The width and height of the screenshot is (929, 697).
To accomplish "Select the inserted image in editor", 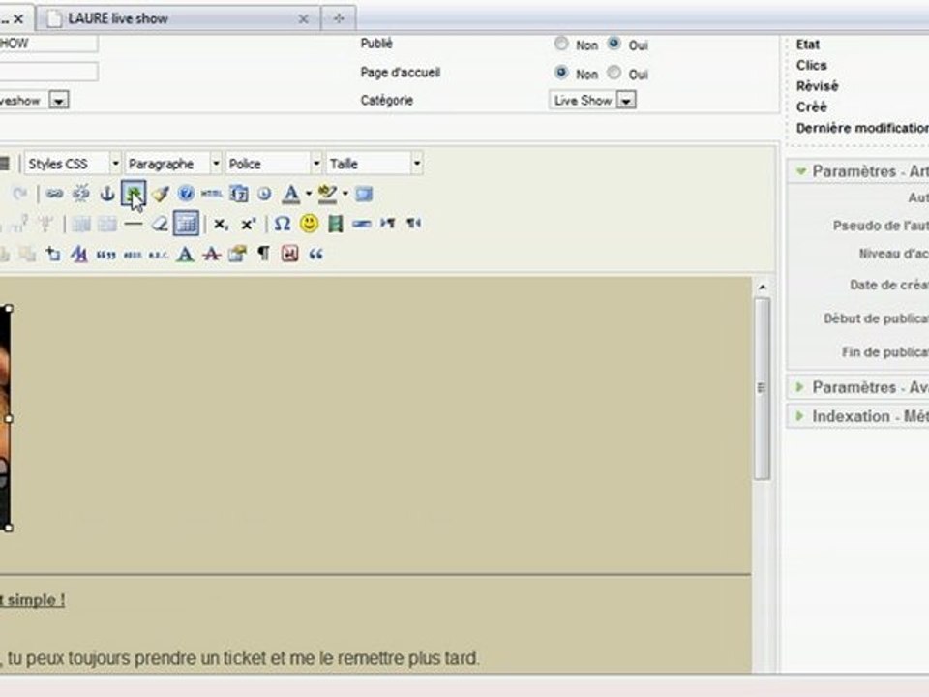I will [x=5, y=418].
